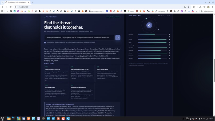Uncheck the send excerpts to AI provider checkbox
Image resolution: width=215 pixels, height=121 pixels.
tap(45, 42)
